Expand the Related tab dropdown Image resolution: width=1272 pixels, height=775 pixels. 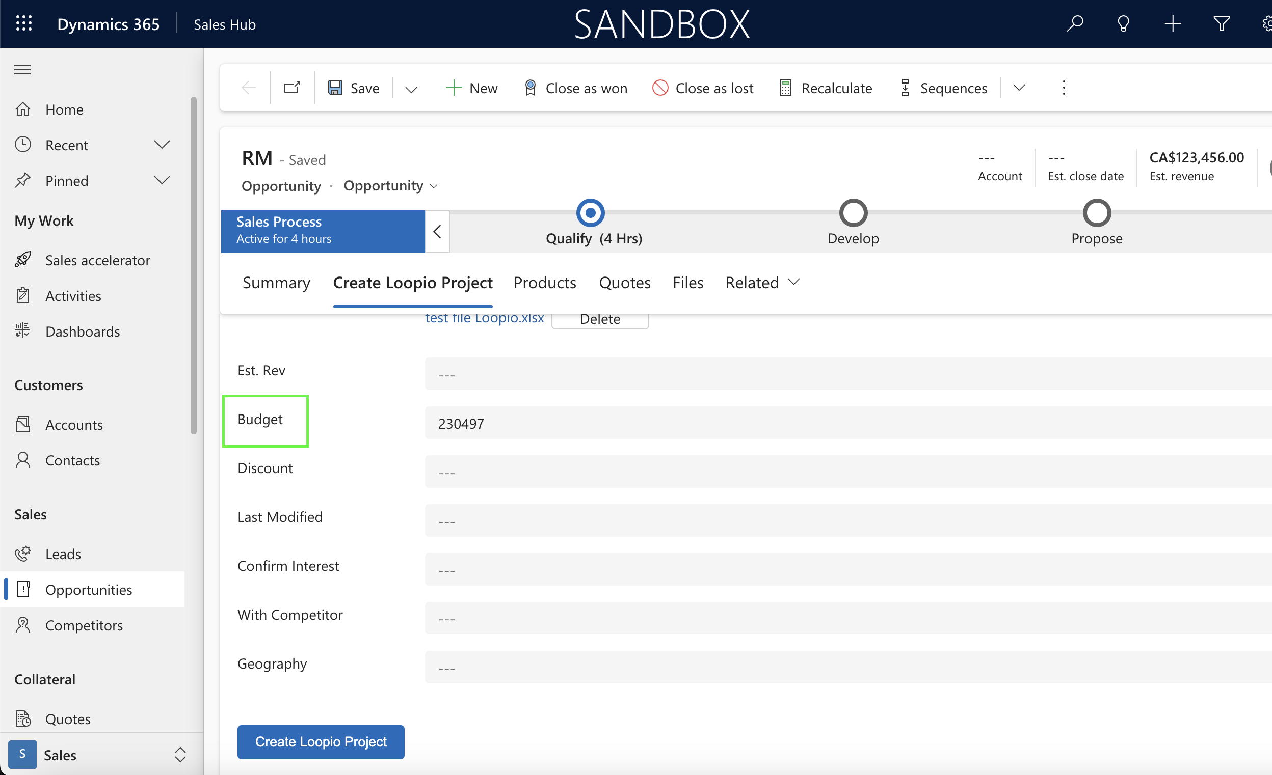762,283
